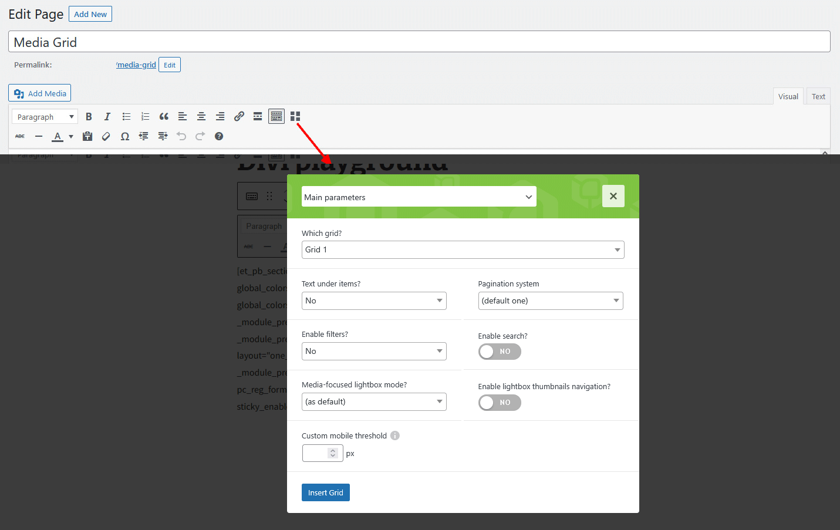840x530 pixels.
Task: Click the Custom mobile threshold px field
Action: (x=316, y=453)
